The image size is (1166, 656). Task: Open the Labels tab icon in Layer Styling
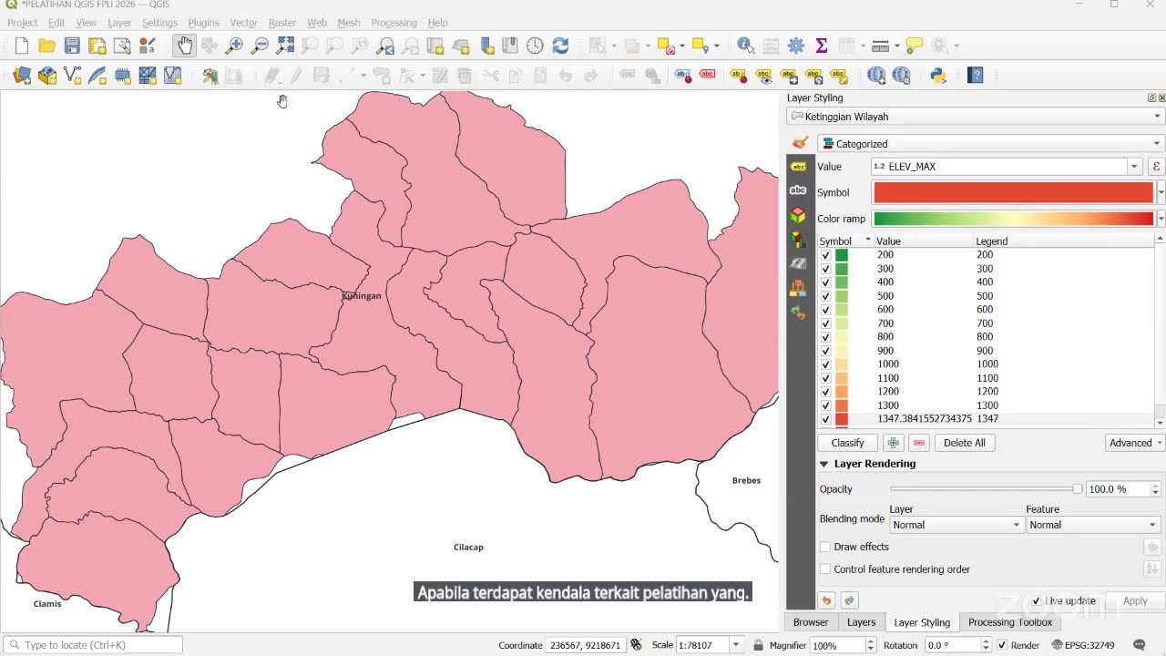click(x=798, y=167)
